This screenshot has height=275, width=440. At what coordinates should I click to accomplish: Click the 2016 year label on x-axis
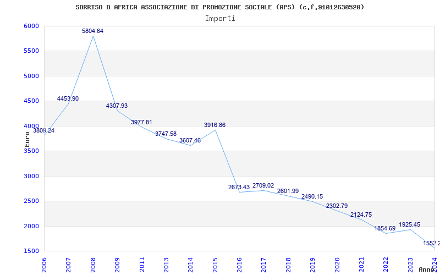(240, 265)
